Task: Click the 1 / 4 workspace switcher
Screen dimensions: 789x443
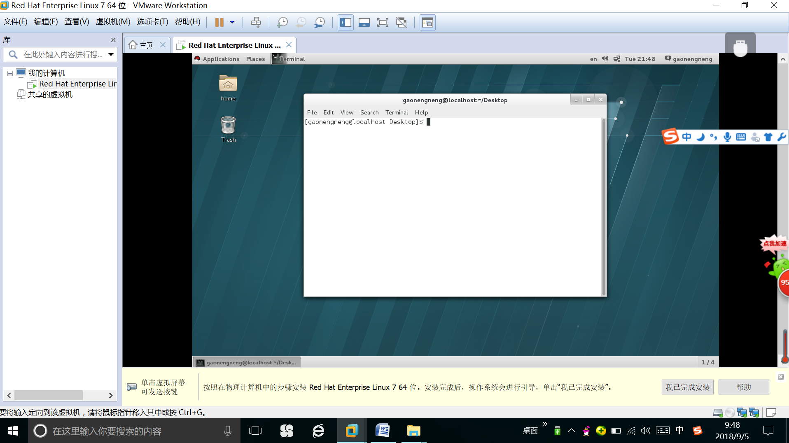Action: click(707, 362)
